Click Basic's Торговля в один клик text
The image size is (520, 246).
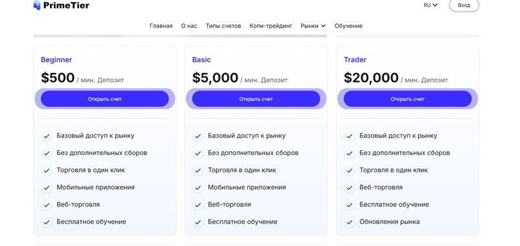pos(242,170)
